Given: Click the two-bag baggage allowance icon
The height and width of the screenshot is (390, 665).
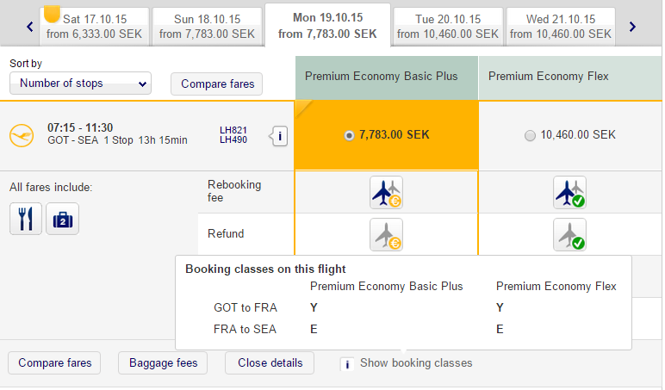Looking at the screenshot, I should pos(62,219).
